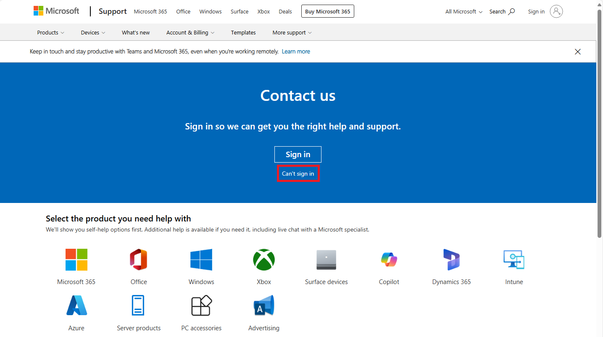Expand the Devices dropdown
Viewport: 603px width, 337px height.
93,32
